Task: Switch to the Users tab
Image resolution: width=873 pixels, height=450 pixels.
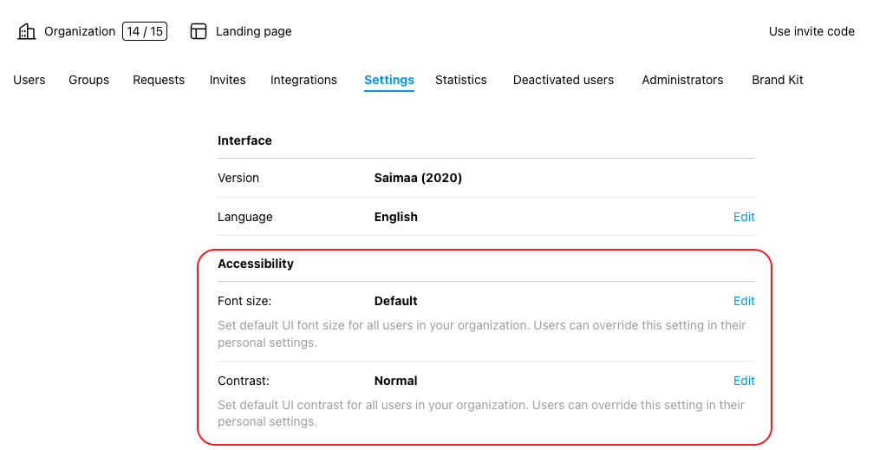Action: tap(29, 80)
